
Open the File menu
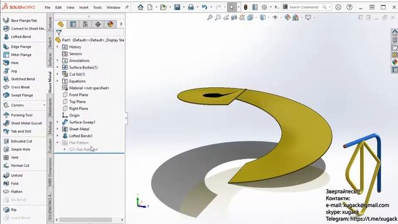[47, 7]
